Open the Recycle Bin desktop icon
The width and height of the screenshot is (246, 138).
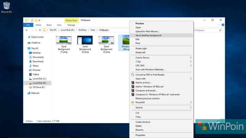(6, 7)
